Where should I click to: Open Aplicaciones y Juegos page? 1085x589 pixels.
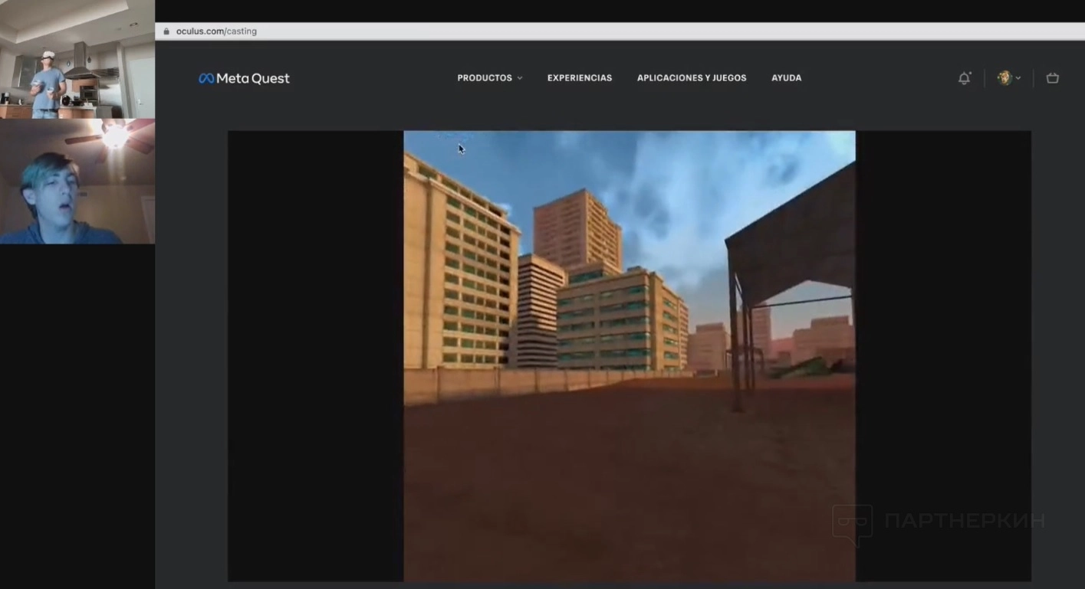tap(691, 78)
